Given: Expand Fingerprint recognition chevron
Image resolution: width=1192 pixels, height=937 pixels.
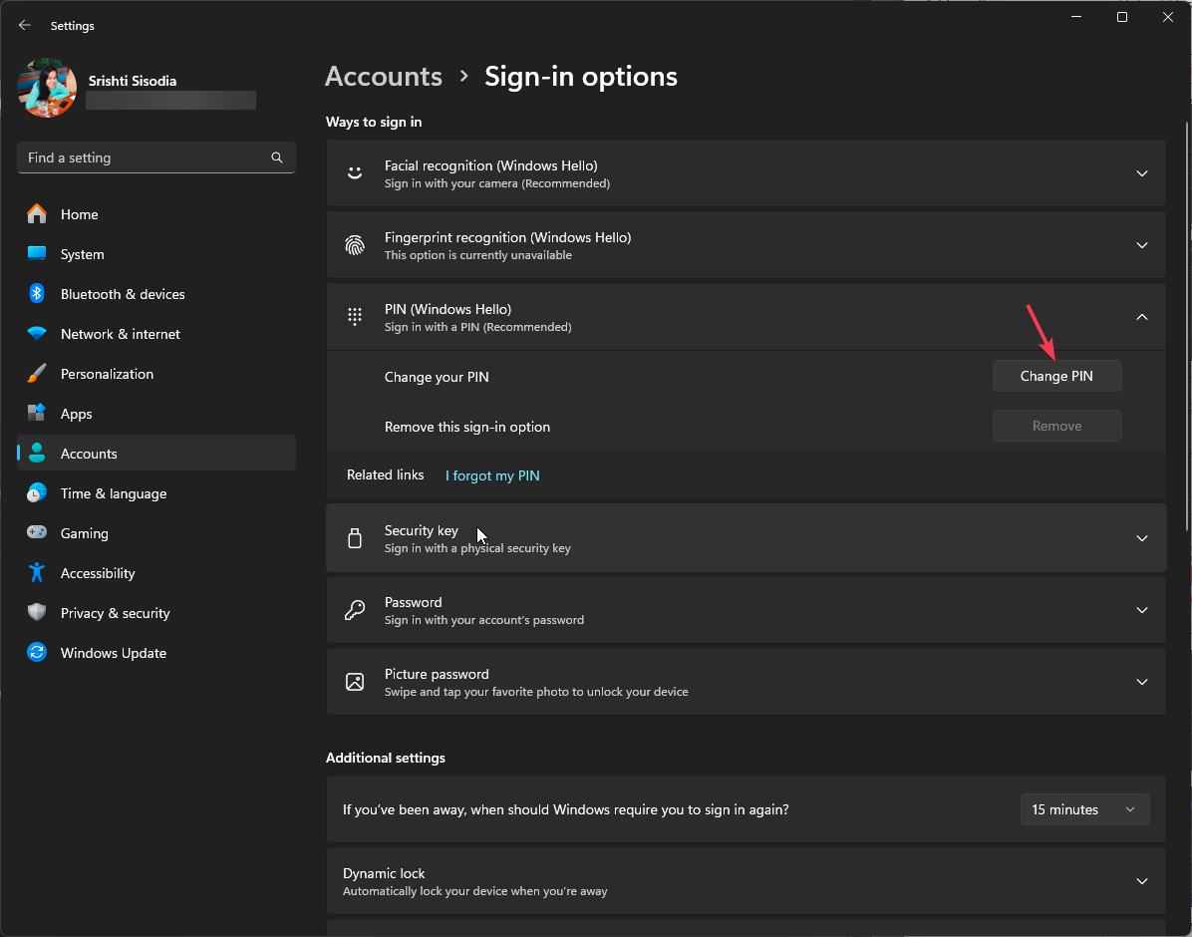Looking at the screenshot, I should click(x=1142, y=245).
